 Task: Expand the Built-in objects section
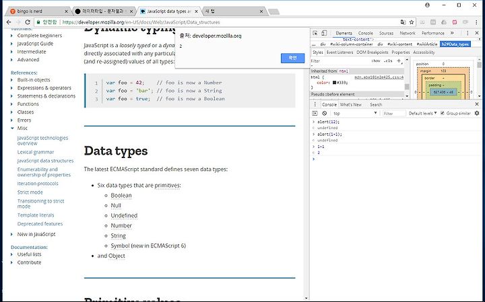click(x=11, y=79)
